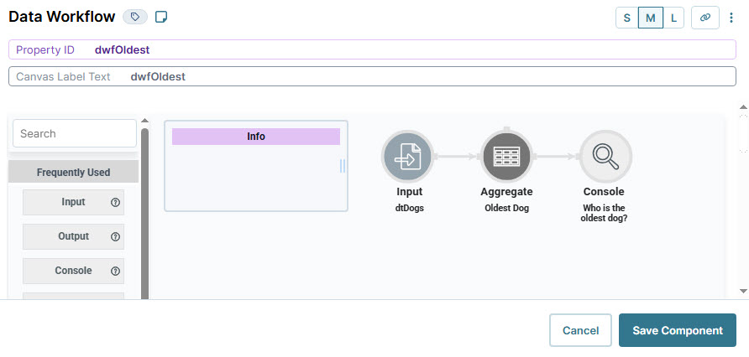Click the main scrollbar up arrow
Screen dimensions: 749x357
tap(743, 107)
